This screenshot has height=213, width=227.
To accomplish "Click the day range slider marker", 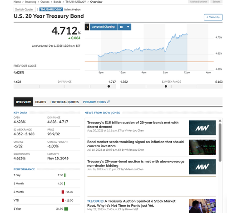I will [x=109, y=86].
